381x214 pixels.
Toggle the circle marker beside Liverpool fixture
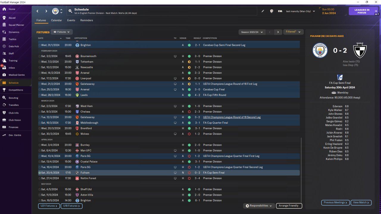click(x=40, y=78)
